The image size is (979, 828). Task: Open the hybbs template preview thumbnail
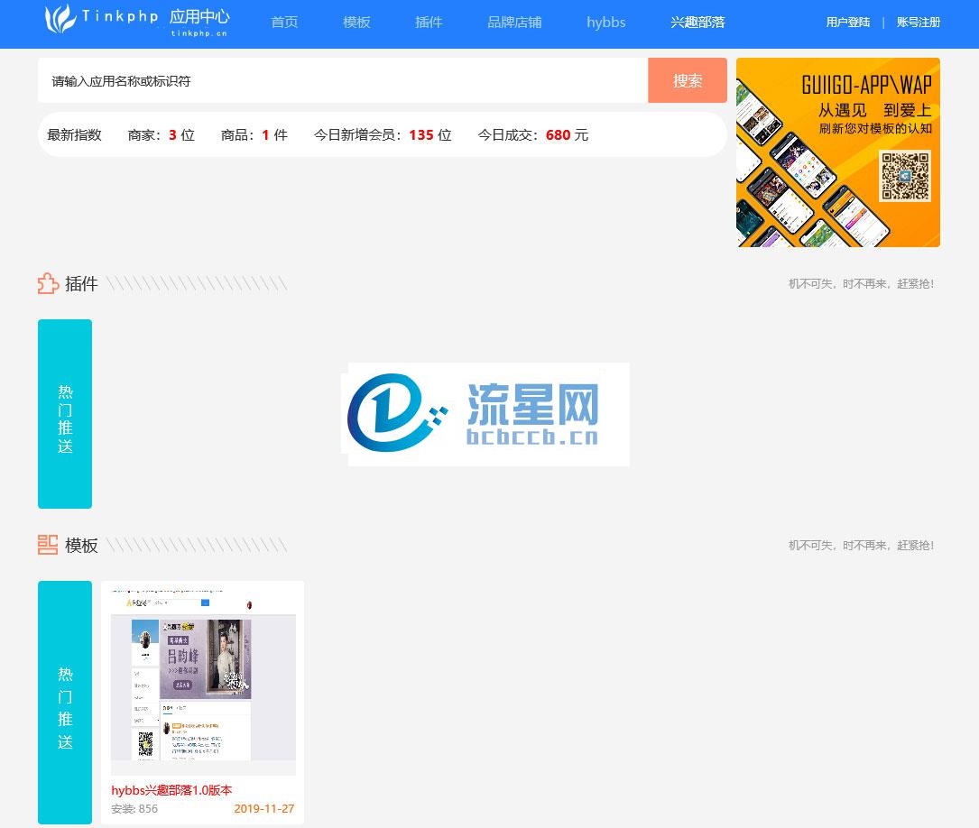tap(203, 681)
